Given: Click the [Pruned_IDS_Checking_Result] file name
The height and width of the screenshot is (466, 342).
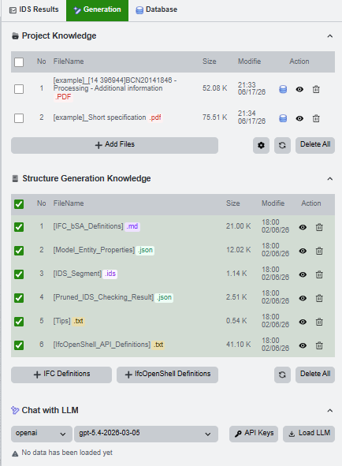Looking at the screenshot, I should pyautogui.click(x=103, y=297).
